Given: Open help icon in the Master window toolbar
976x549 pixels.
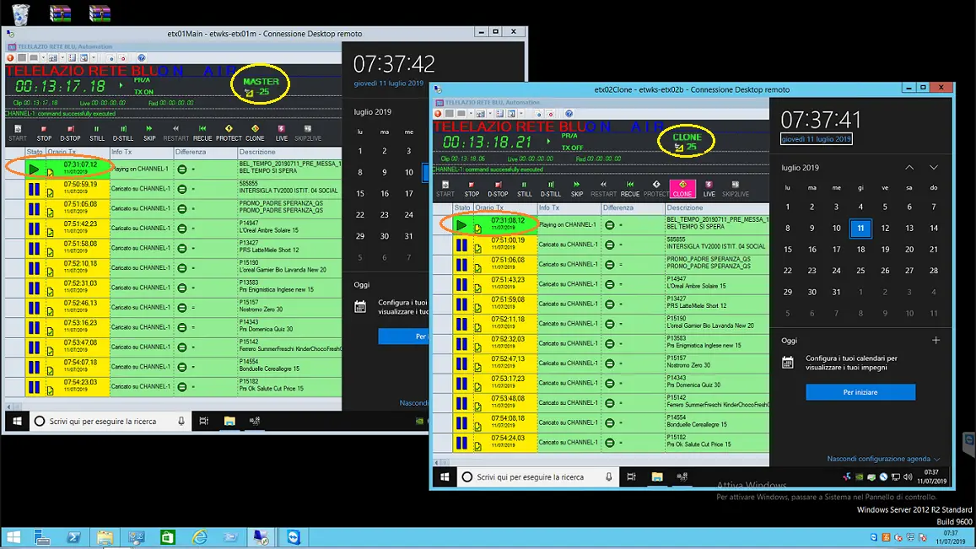Looking at the screenshot, I should (141, 58).
